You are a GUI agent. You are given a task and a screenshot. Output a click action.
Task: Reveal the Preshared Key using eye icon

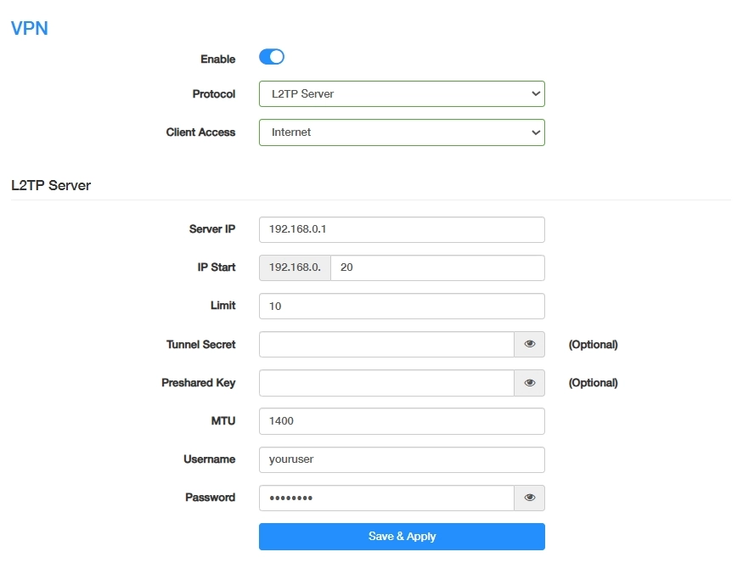pyautogui.click(x=529, y=383)
